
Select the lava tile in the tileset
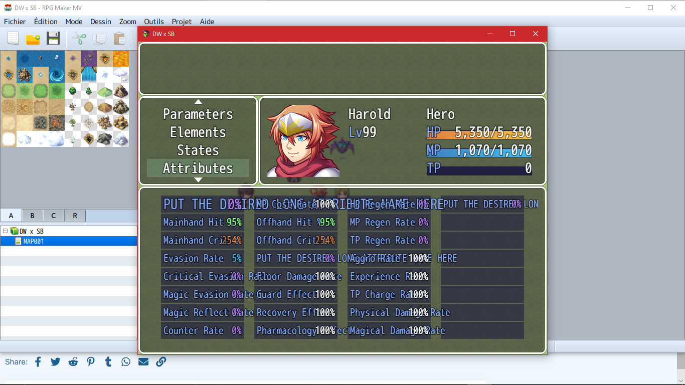[121, 59]
